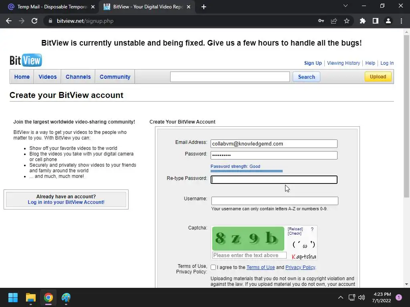Focus the Re-type Password field
The image size is (410, 307).
coord(274,179)
